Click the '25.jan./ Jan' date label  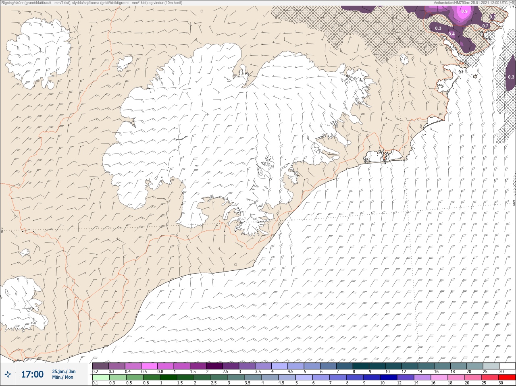tap(64, 371)
